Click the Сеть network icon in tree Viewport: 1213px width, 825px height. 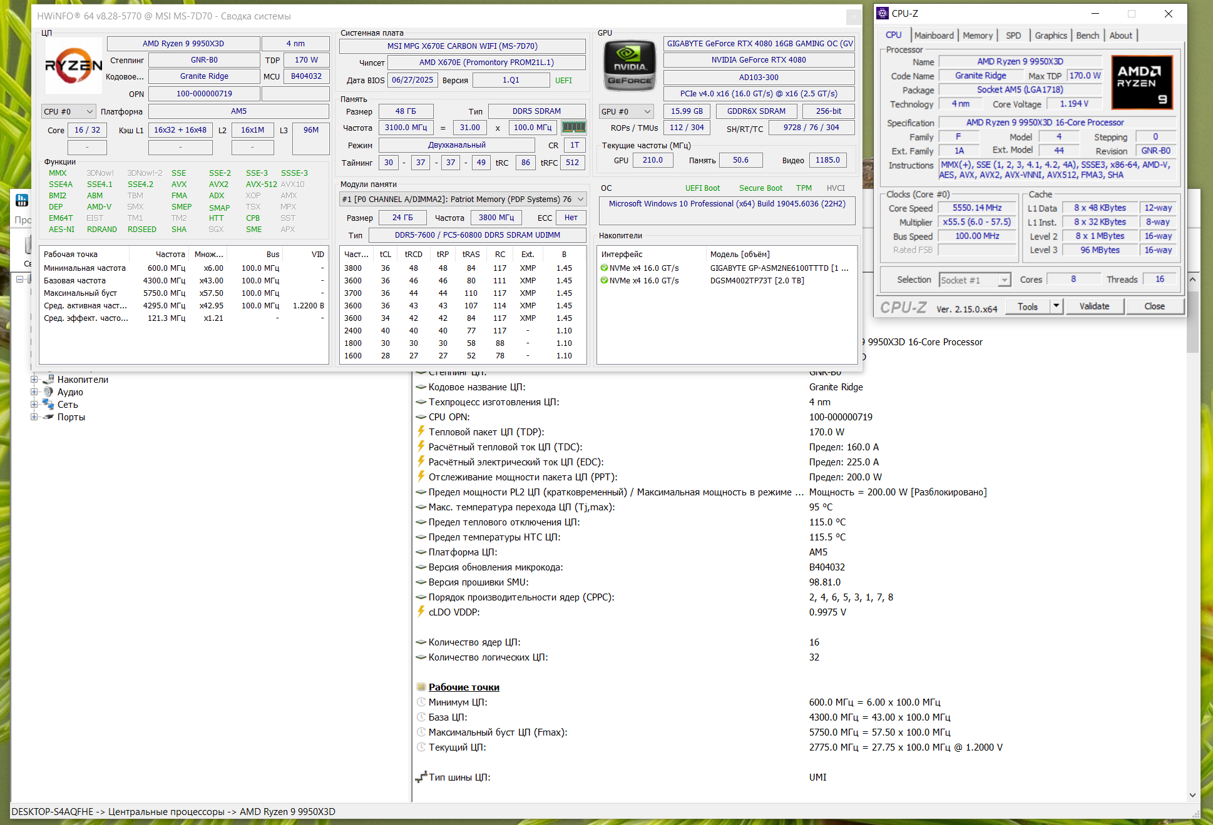point(48,405)
